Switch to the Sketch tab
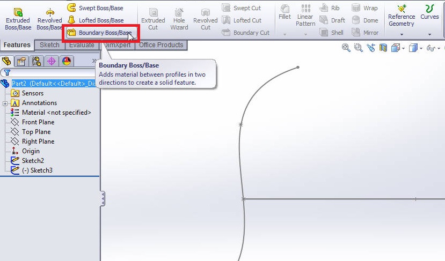This screenshot has width=445, height=261. (50, 45)
